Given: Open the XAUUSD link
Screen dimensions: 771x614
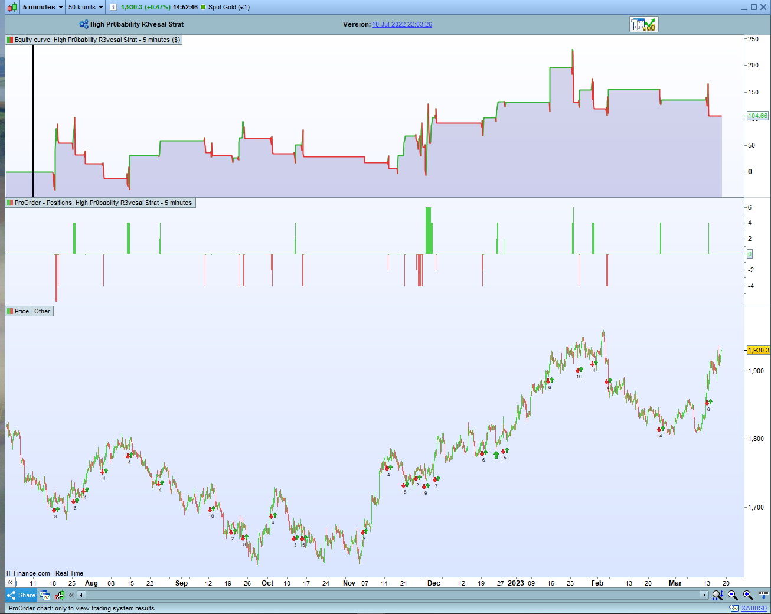Looking at the screenshot, I should tap(754, 608).
